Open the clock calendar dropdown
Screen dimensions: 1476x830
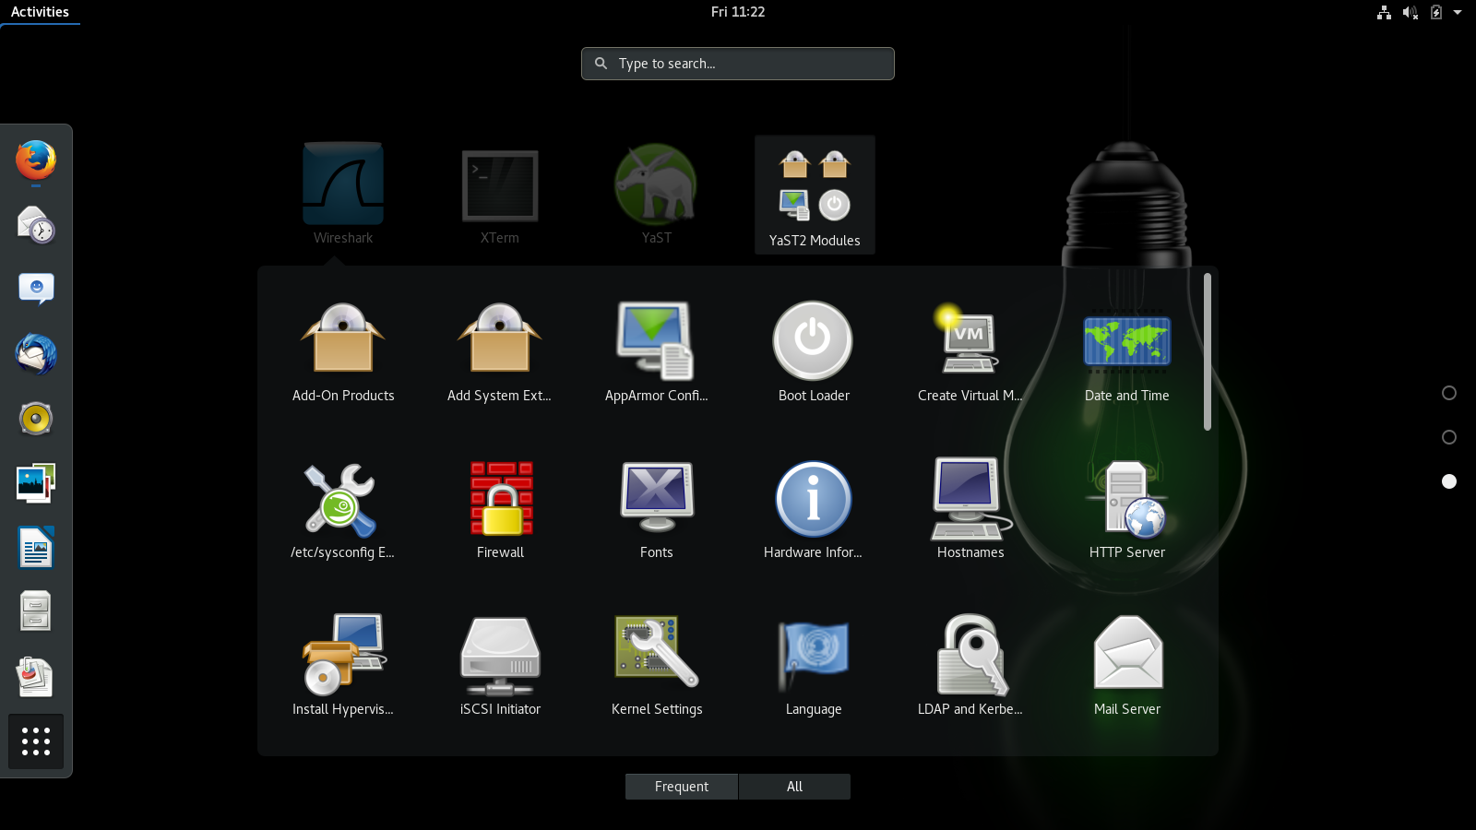(x=737, y=12)
